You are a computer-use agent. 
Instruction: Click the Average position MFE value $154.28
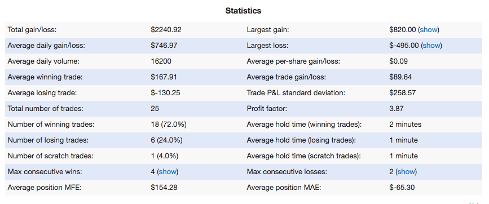click(164, 188)
